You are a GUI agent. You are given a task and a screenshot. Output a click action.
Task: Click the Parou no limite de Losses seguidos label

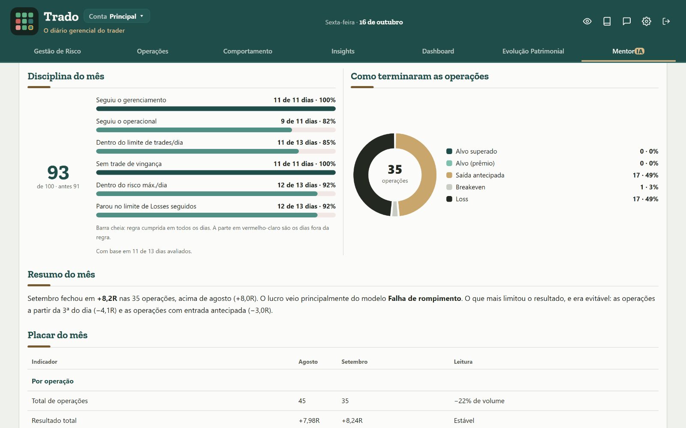[146, 206]
